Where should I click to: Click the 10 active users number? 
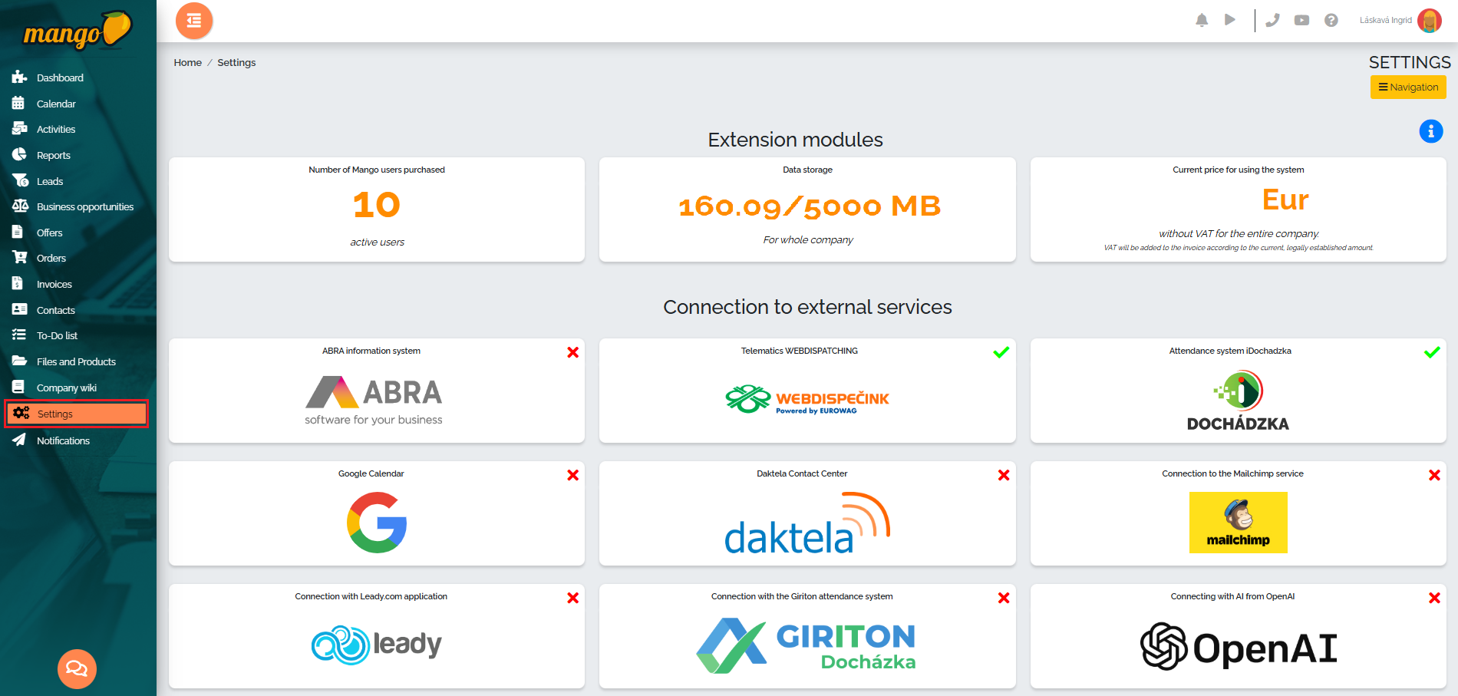(377, 205)
